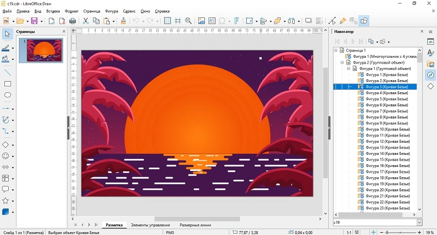The image size is (437, 235).
Task: Select the Basic shapes diamond tool
Action: [5, 145]
